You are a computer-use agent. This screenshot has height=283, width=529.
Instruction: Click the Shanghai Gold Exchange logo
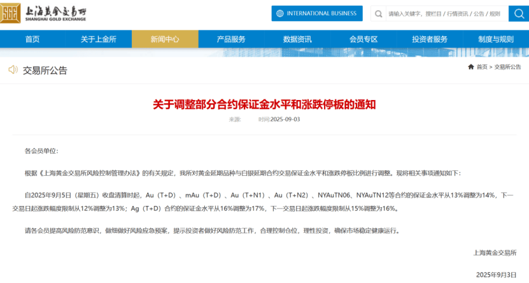pos(43,13)
